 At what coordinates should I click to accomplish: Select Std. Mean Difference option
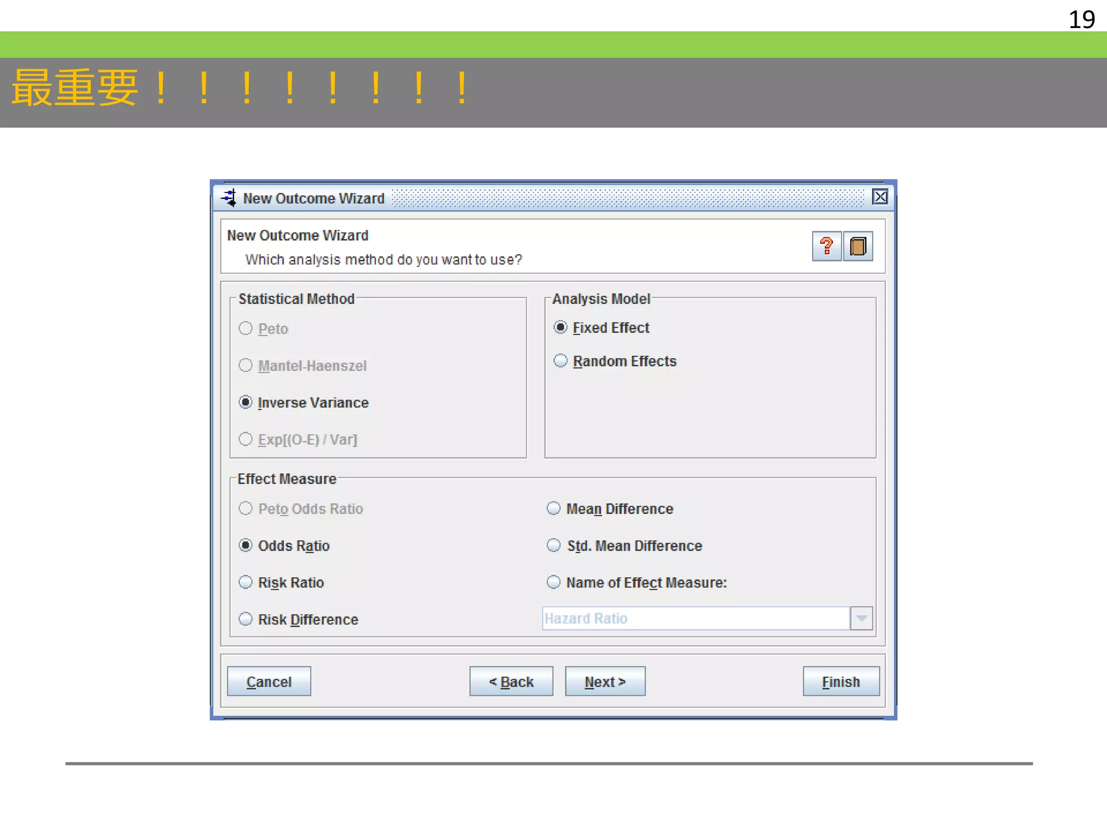(x=553, y=546)
